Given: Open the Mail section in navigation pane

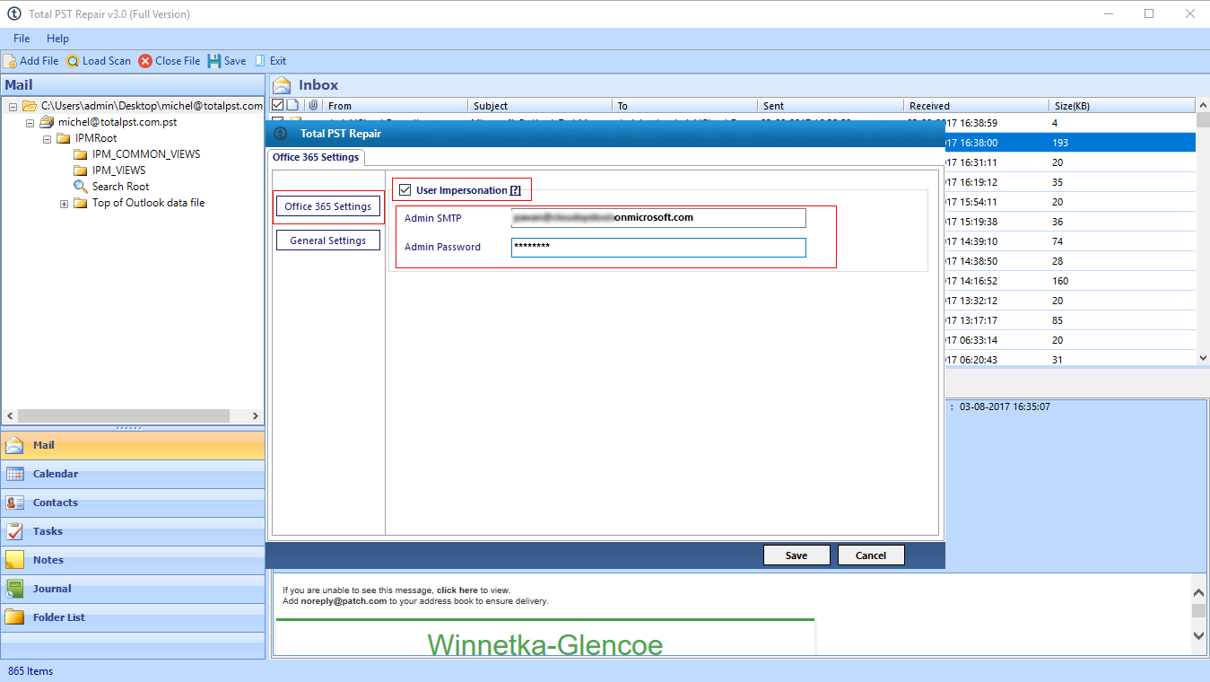Looking at the screenshot, I should coord(133,445).
